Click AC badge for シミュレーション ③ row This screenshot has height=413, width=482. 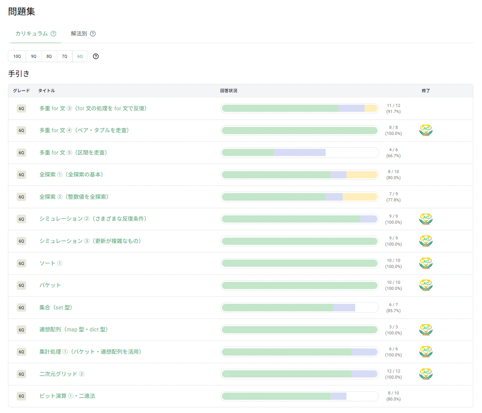click(426, 241)
